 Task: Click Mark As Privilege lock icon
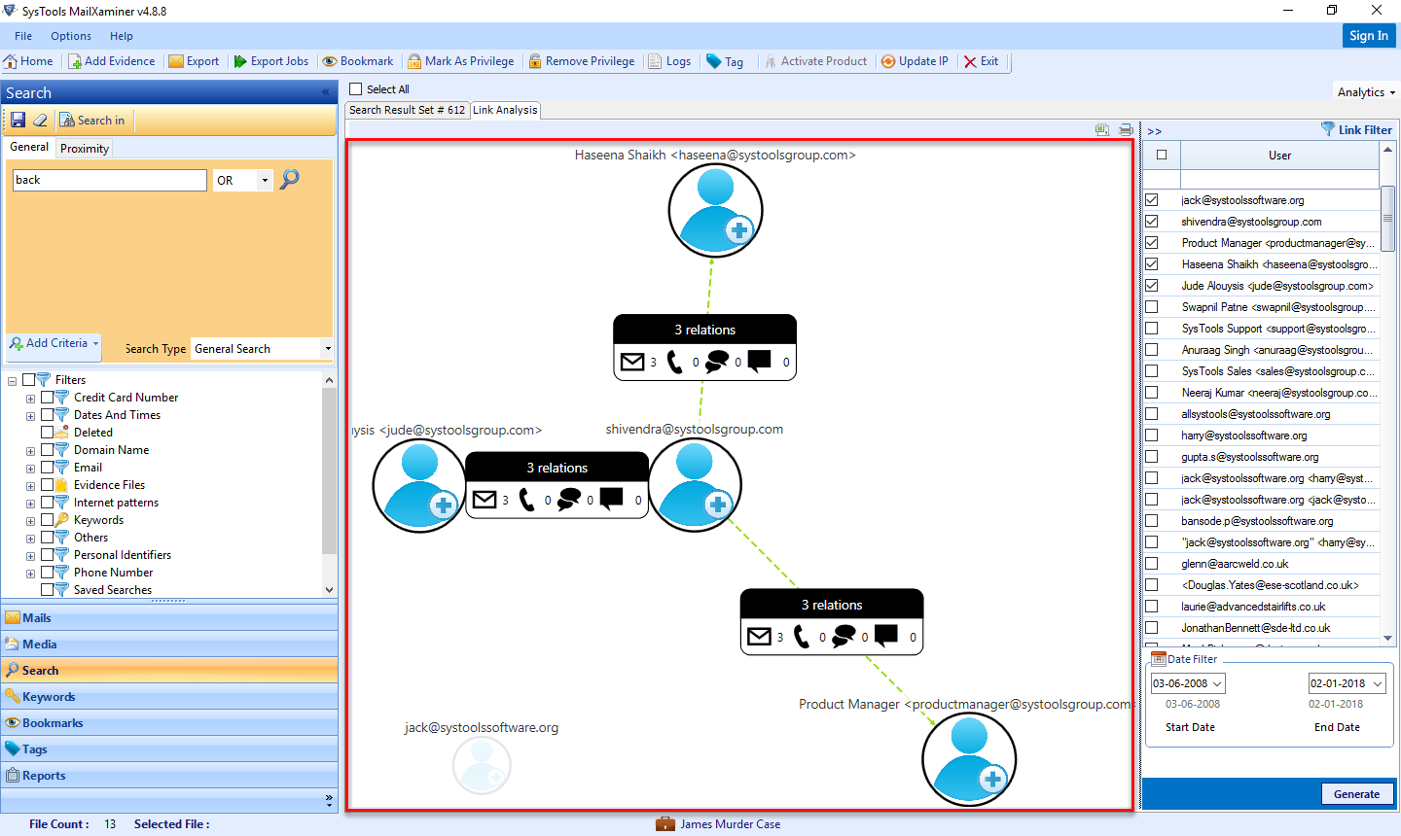[414, 61]
